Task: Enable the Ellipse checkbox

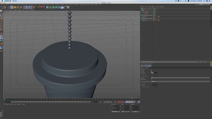Action: pyautogui.click(x=151, y=69)
